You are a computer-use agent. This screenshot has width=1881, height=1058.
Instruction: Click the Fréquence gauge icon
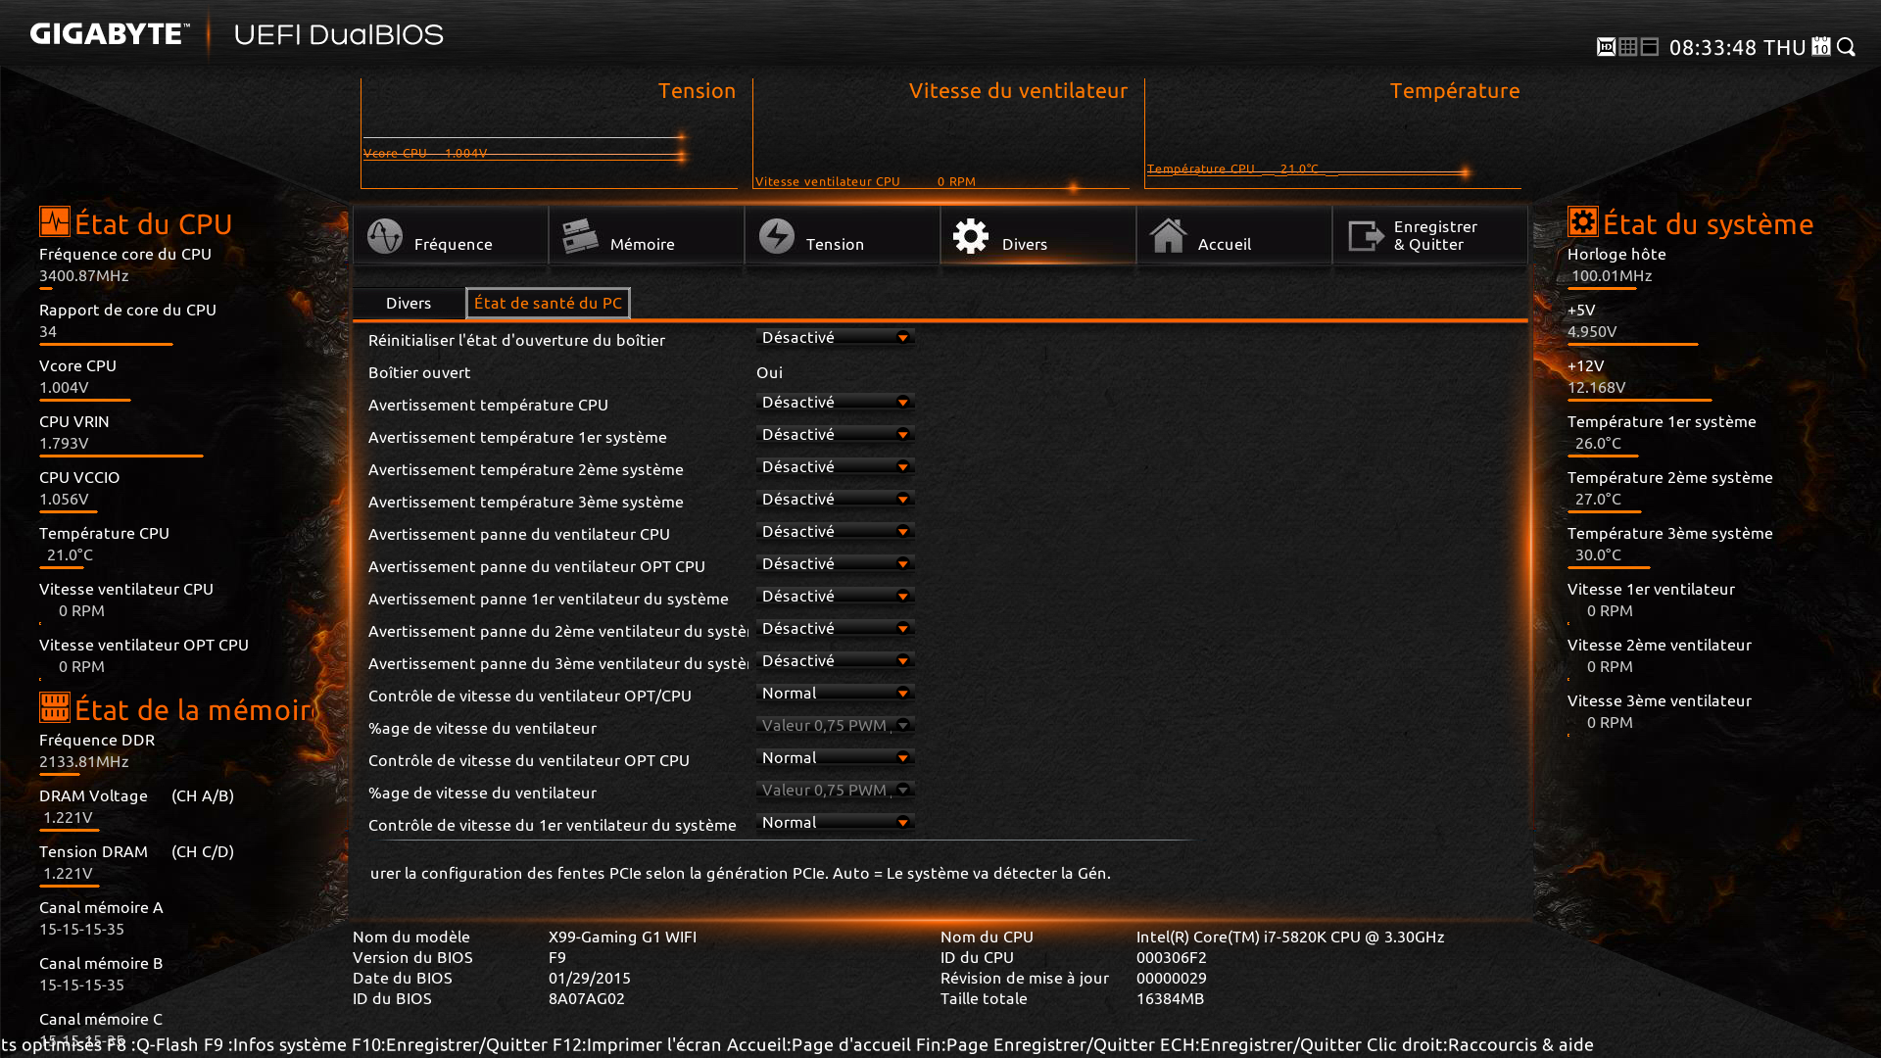[384, 236]
